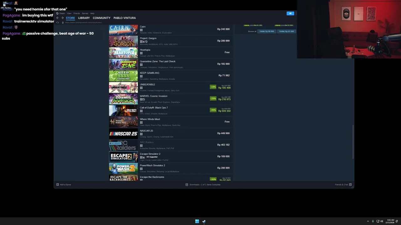Open the blue announcements megaphone button
This screenshot has height=225, width=401.
click(x=290, y=13)
